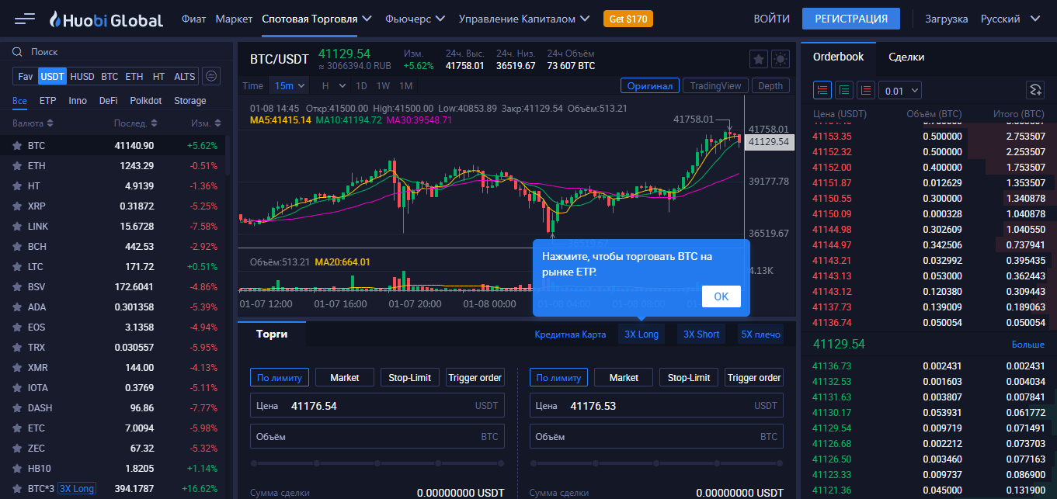Show combined bids and asks orderbook view
This screenshot has width=1057, height=499.
pyautogui.click(x=822, y=90)
